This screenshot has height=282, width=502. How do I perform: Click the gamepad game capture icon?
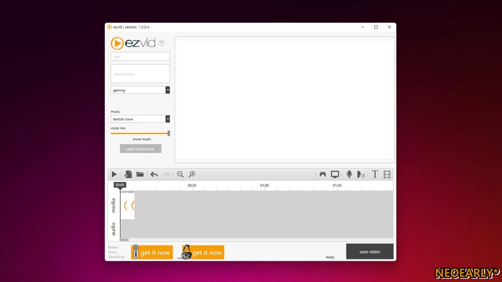322,174
